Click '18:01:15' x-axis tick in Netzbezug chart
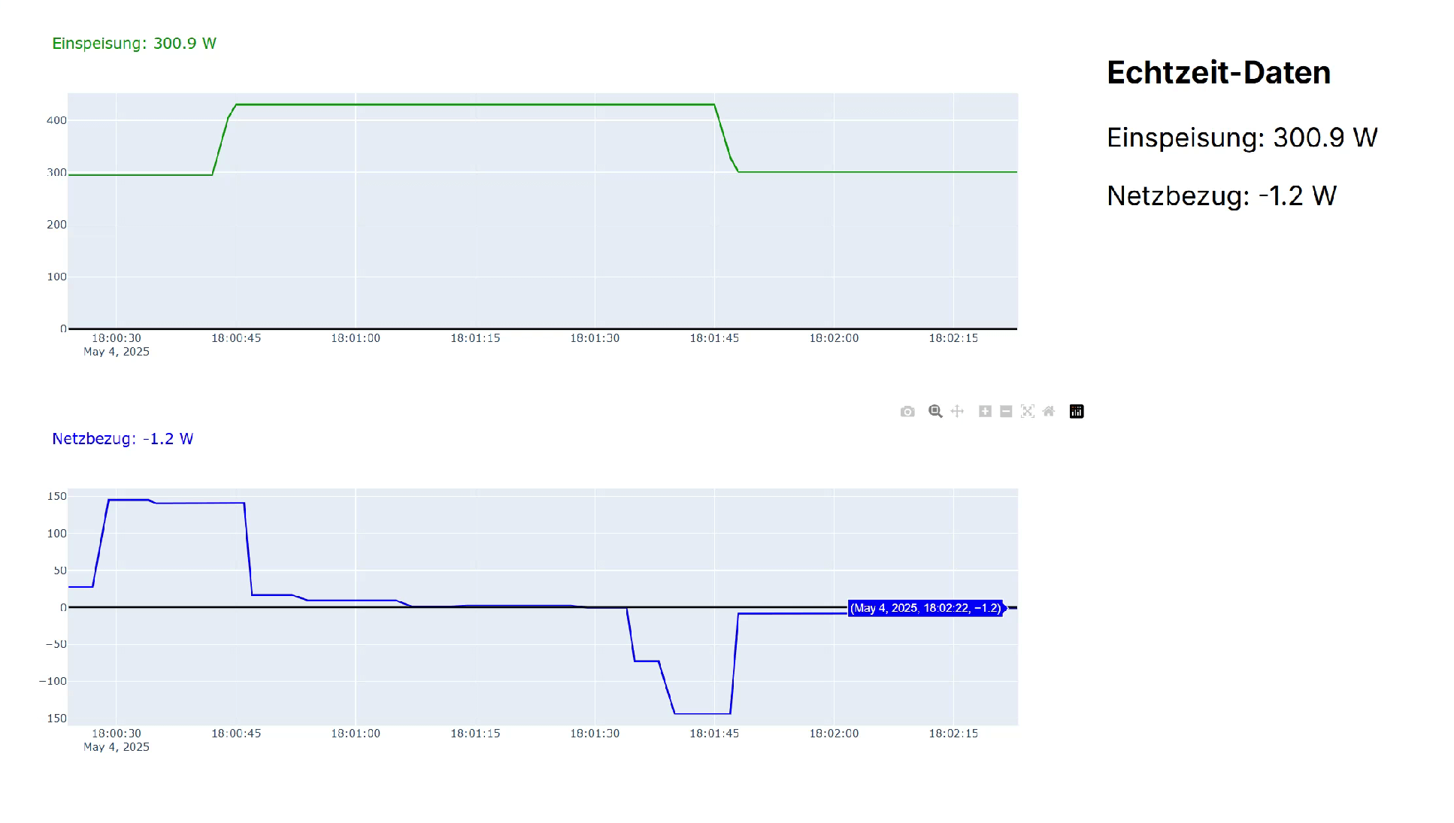Screen dimensions: 1454x823 475,734
